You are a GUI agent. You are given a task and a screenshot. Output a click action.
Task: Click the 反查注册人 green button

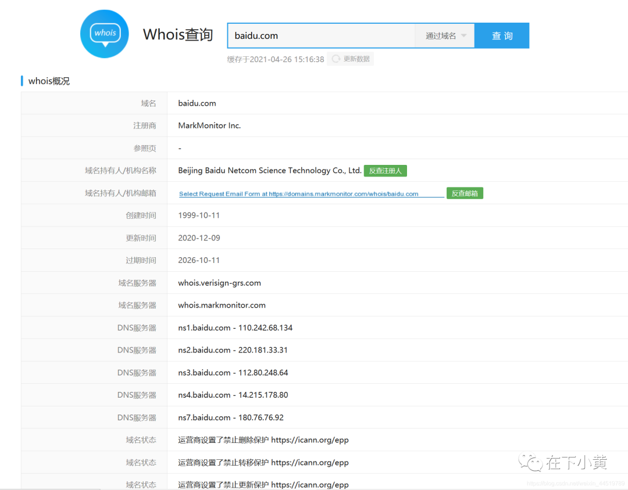click(x=386, y=171)
